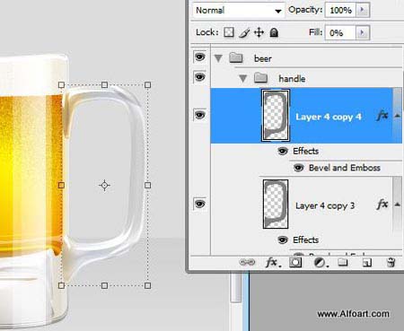404x331 pixels.
Task: Toggle visibility of the handle group
Action: tap(199, 77)
